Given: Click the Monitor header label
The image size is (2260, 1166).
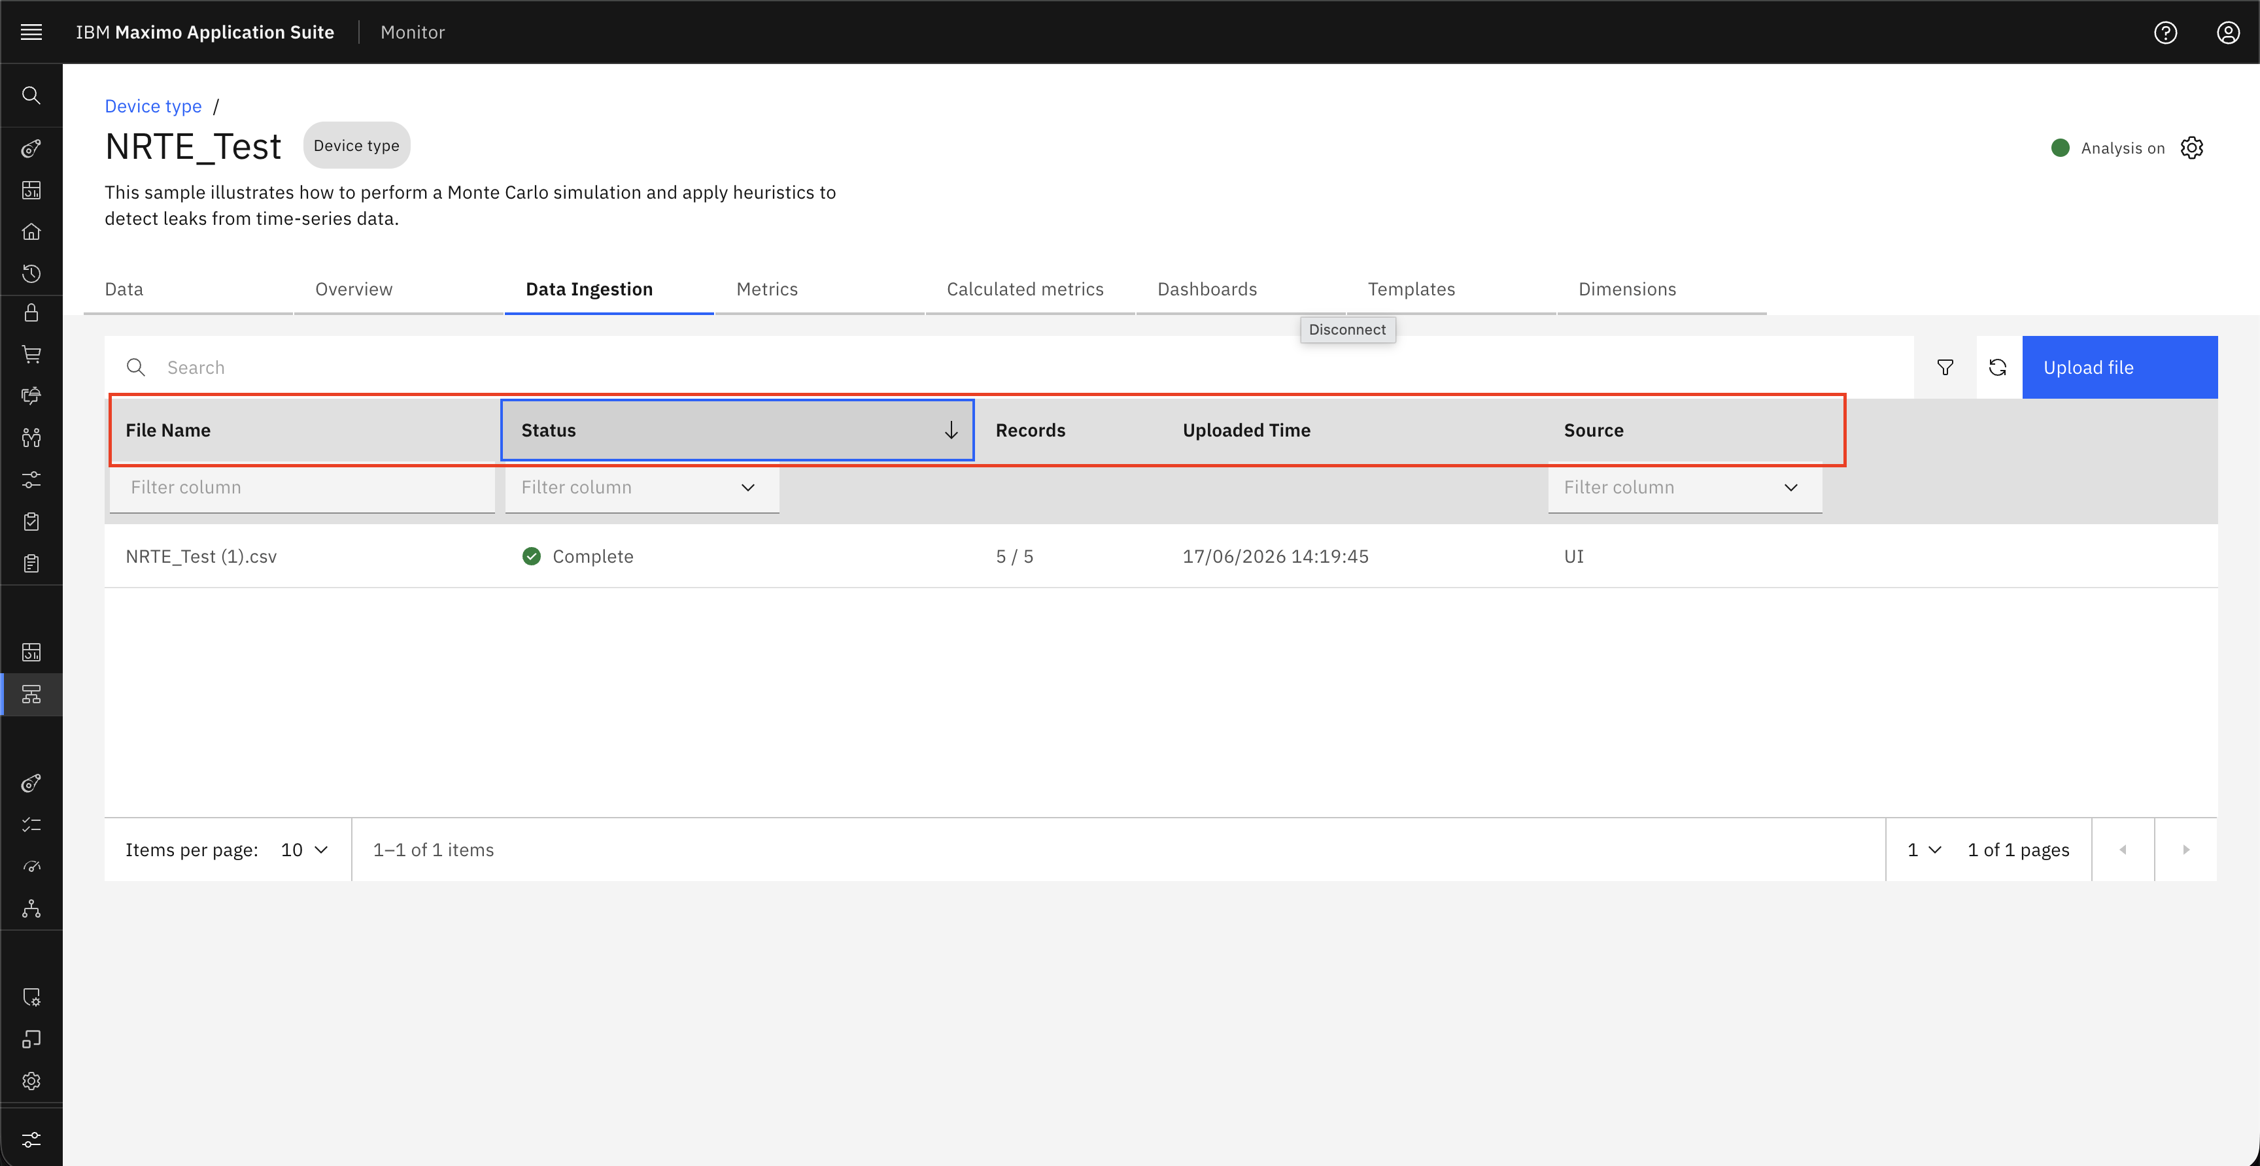Looking at the screenshot, I should [x=413, y=31].
